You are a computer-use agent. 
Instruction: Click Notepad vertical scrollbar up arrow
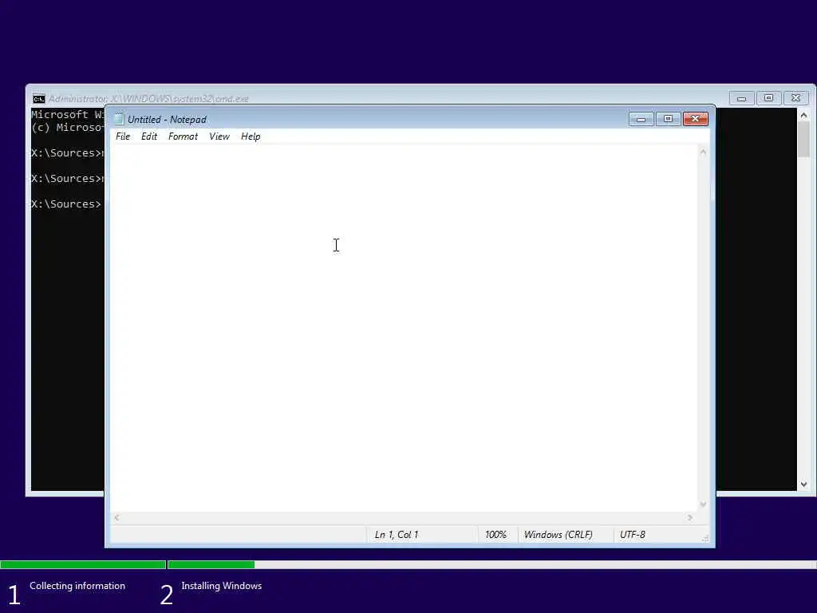[703, 152]
